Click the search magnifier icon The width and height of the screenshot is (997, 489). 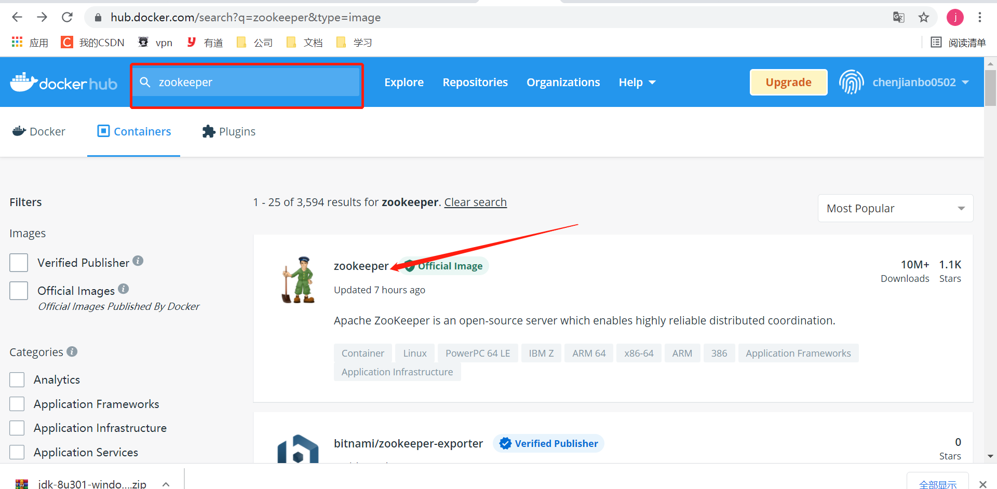[145, 82]
